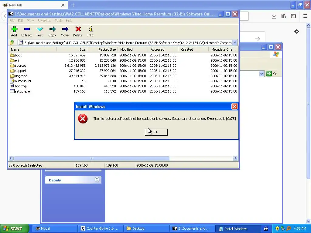This screenshot has height=233, width=311.
Task: Sort by the Accessed column header
Action: [163, 49]
